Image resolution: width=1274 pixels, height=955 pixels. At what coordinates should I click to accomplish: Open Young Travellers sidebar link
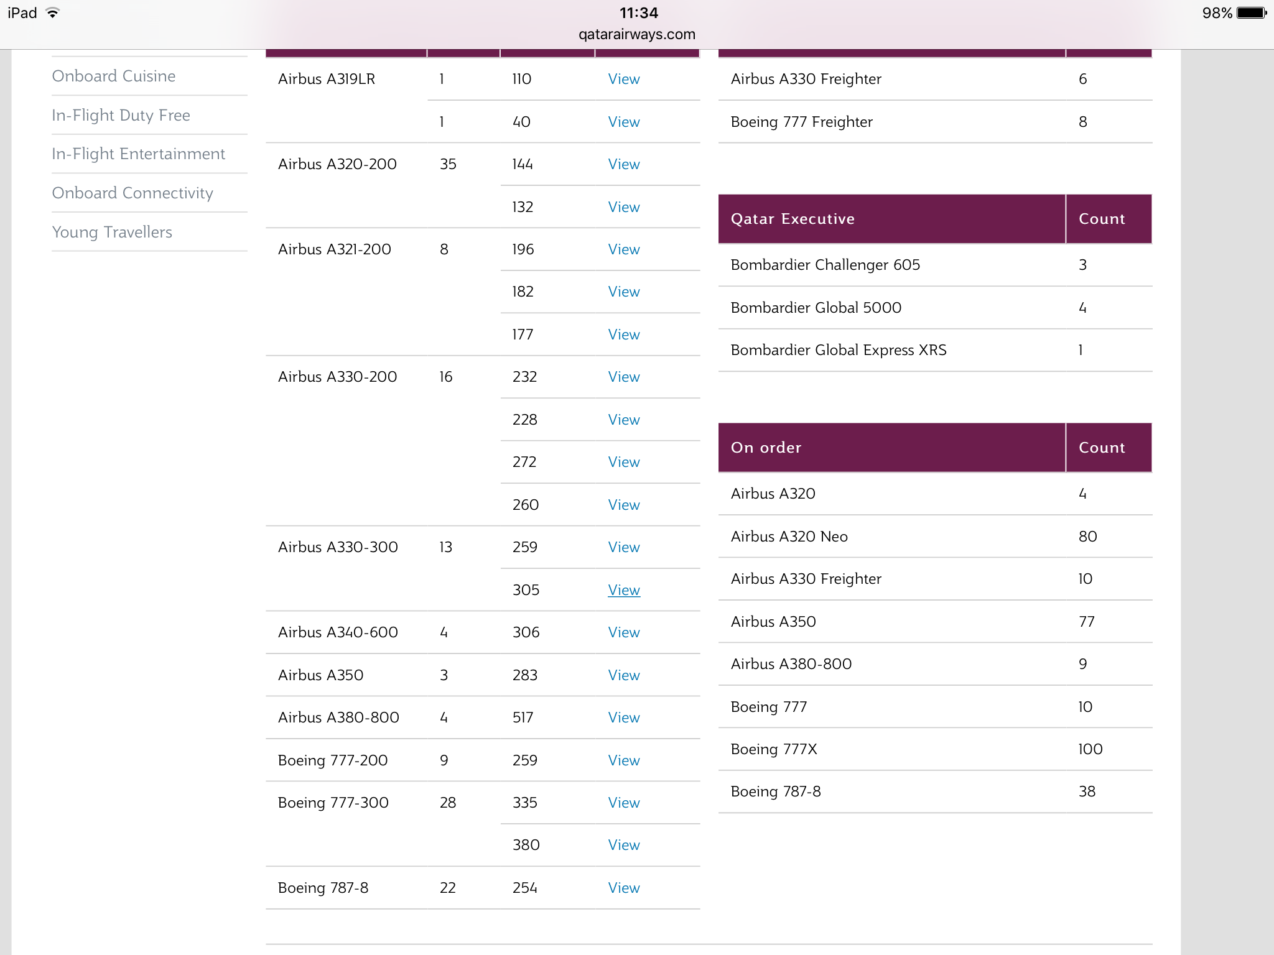coord(112,232)
